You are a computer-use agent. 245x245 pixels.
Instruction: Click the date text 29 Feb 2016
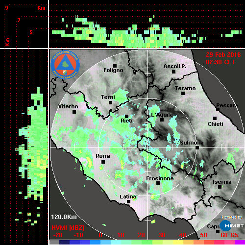coord(223,55)
